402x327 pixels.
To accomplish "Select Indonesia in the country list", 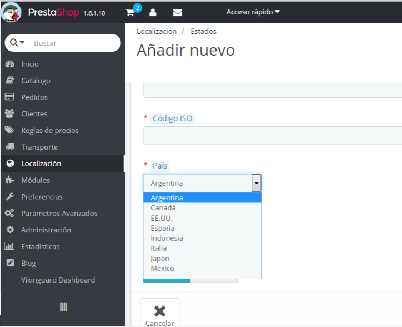I will tap(202, 238).
